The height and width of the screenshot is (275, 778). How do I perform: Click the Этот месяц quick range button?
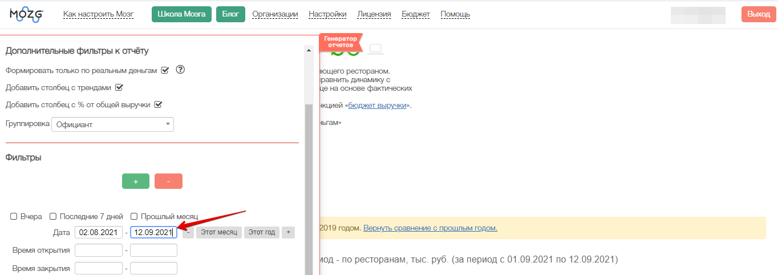click(219, 232)
